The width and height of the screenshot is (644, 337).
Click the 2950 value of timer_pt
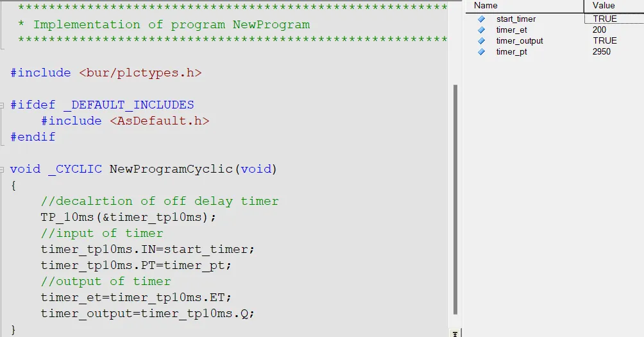[x=602, y=52]
